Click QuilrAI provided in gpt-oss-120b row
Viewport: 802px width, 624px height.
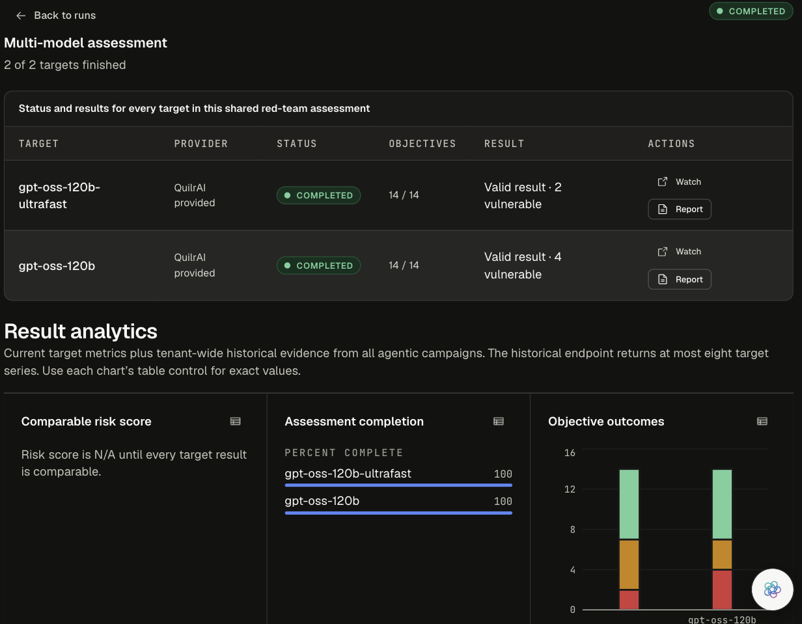195,265
